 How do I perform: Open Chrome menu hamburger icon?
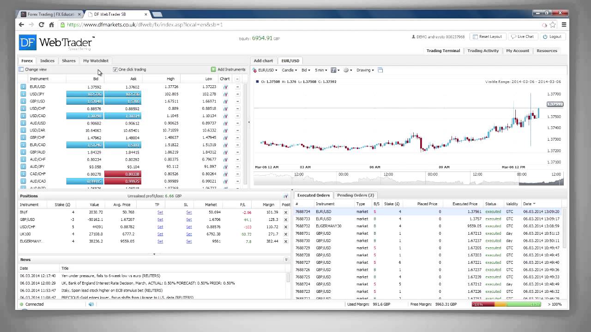coord(564,25)
